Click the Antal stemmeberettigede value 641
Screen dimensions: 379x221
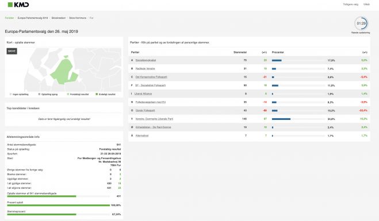[118, 145]
